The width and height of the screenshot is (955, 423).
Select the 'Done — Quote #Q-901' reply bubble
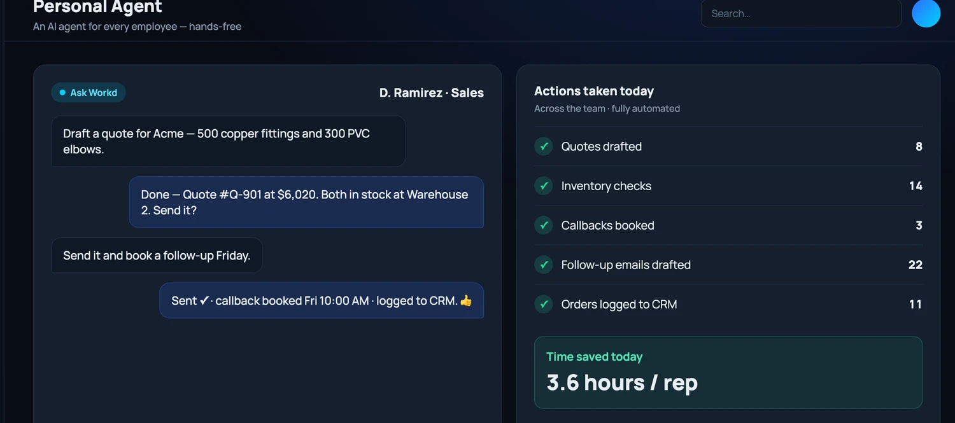[306, 202]
